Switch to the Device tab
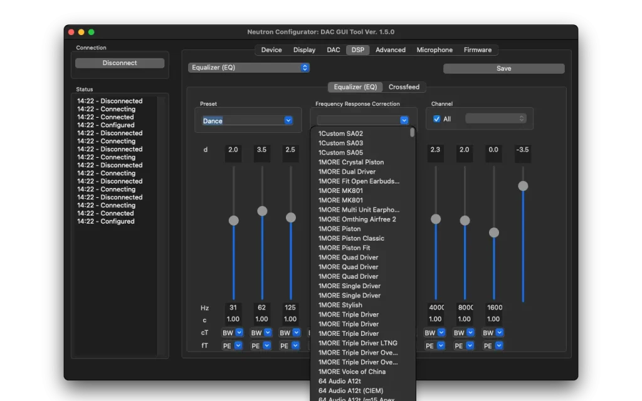This screenshot has height=401, width=642. point(271,50)
